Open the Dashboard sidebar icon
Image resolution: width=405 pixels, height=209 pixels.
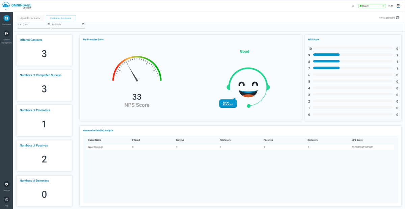point(6,18)
